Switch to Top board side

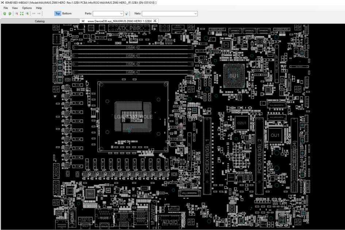click(x=58, y=14)
